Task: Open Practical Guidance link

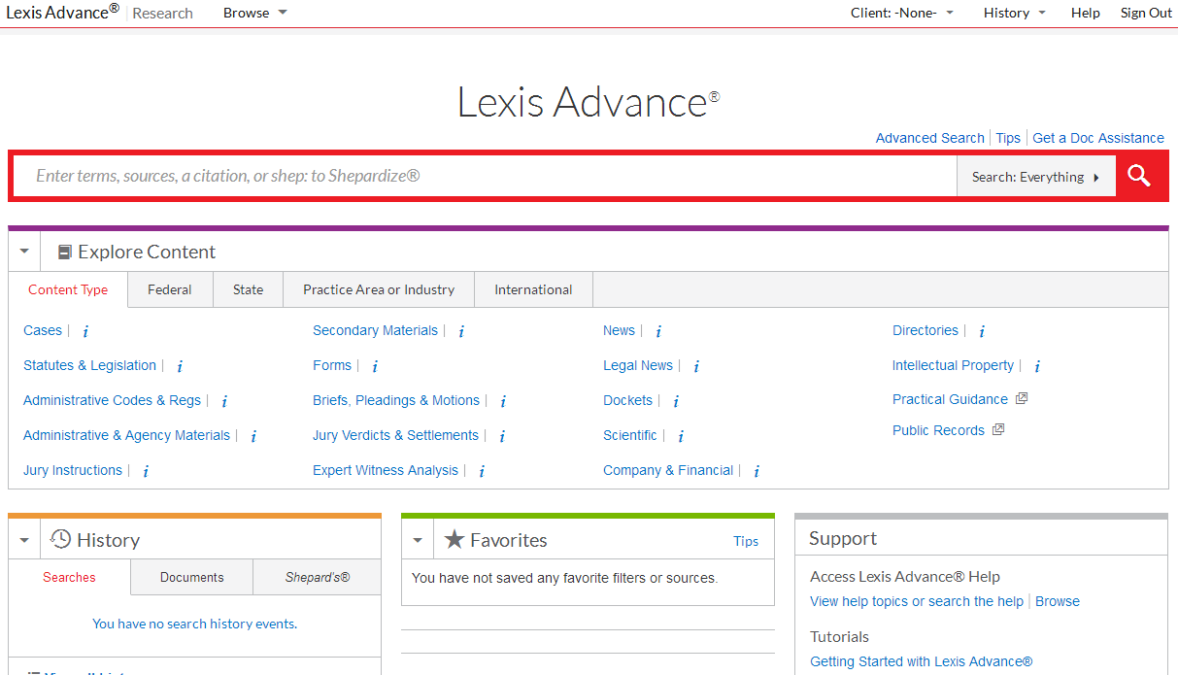Action: pyautogui.click(x=950, y=399)
